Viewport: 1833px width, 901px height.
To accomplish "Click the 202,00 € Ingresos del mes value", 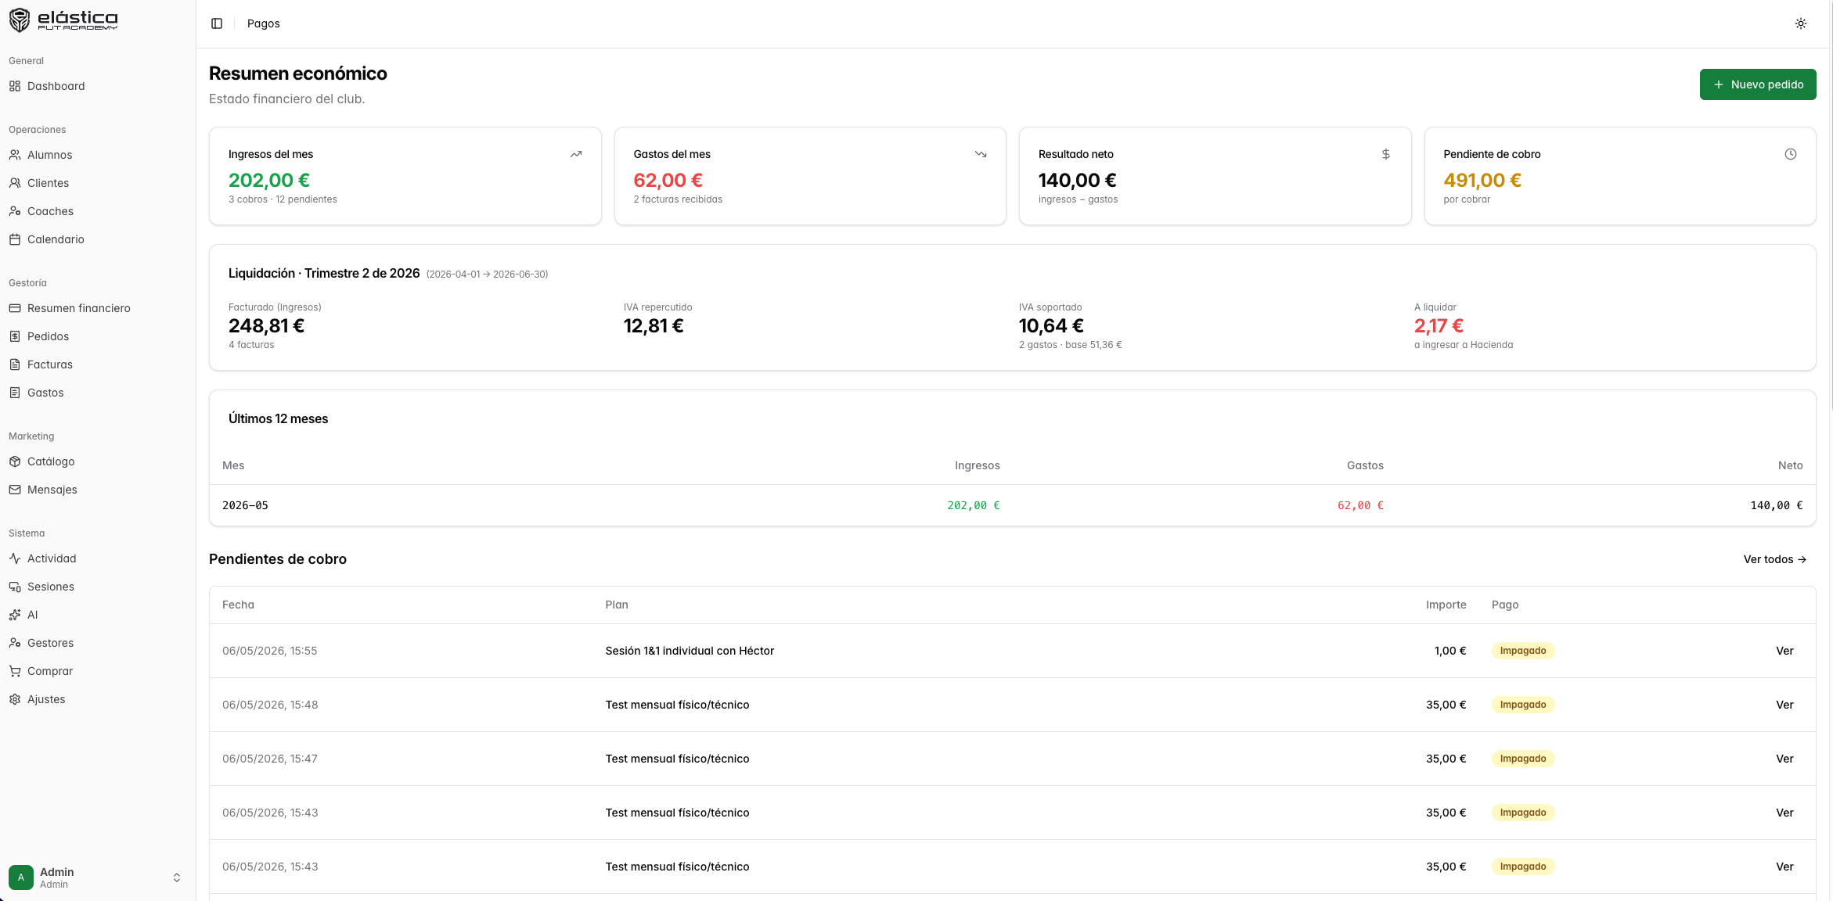I will [269, 181].
